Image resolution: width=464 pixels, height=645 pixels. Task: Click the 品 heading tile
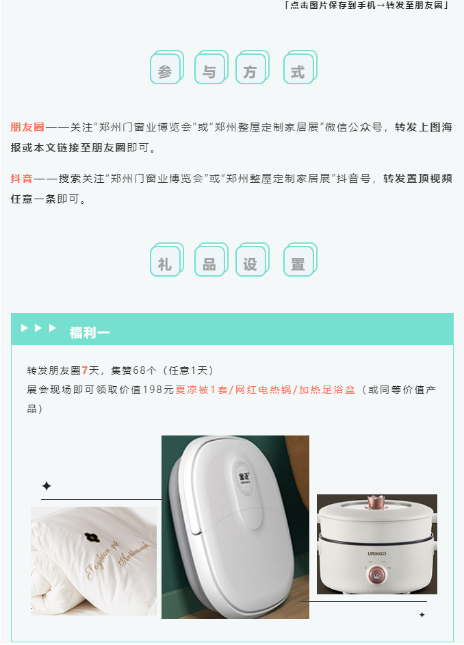pos(211,260)
